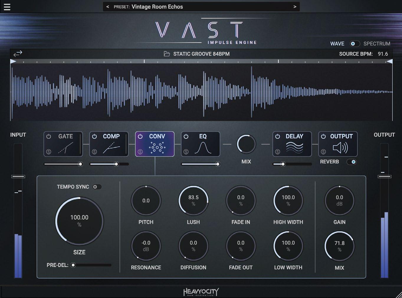Click the EQ amount slider handle

point(218,164)
